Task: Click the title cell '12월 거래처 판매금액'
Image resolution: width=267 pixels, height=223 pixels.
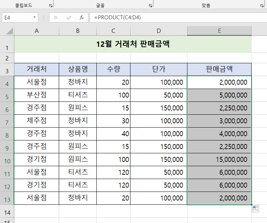Action: tap(133, 44)
